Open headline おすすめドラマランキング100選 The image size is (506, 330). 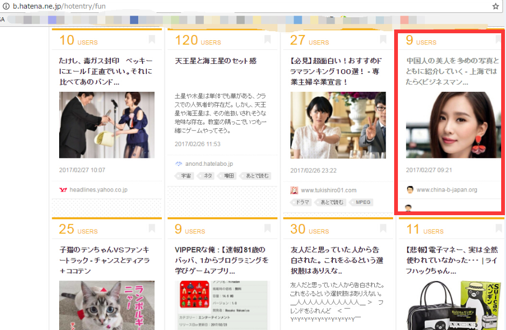(336, 71)
